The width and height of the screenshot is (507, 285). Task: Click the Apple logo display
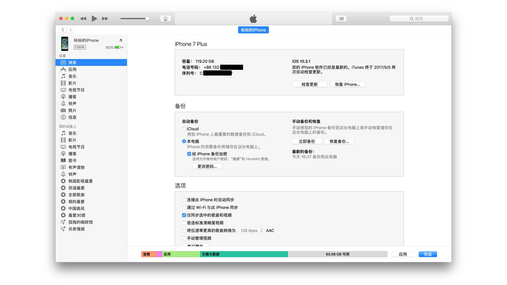253,19
